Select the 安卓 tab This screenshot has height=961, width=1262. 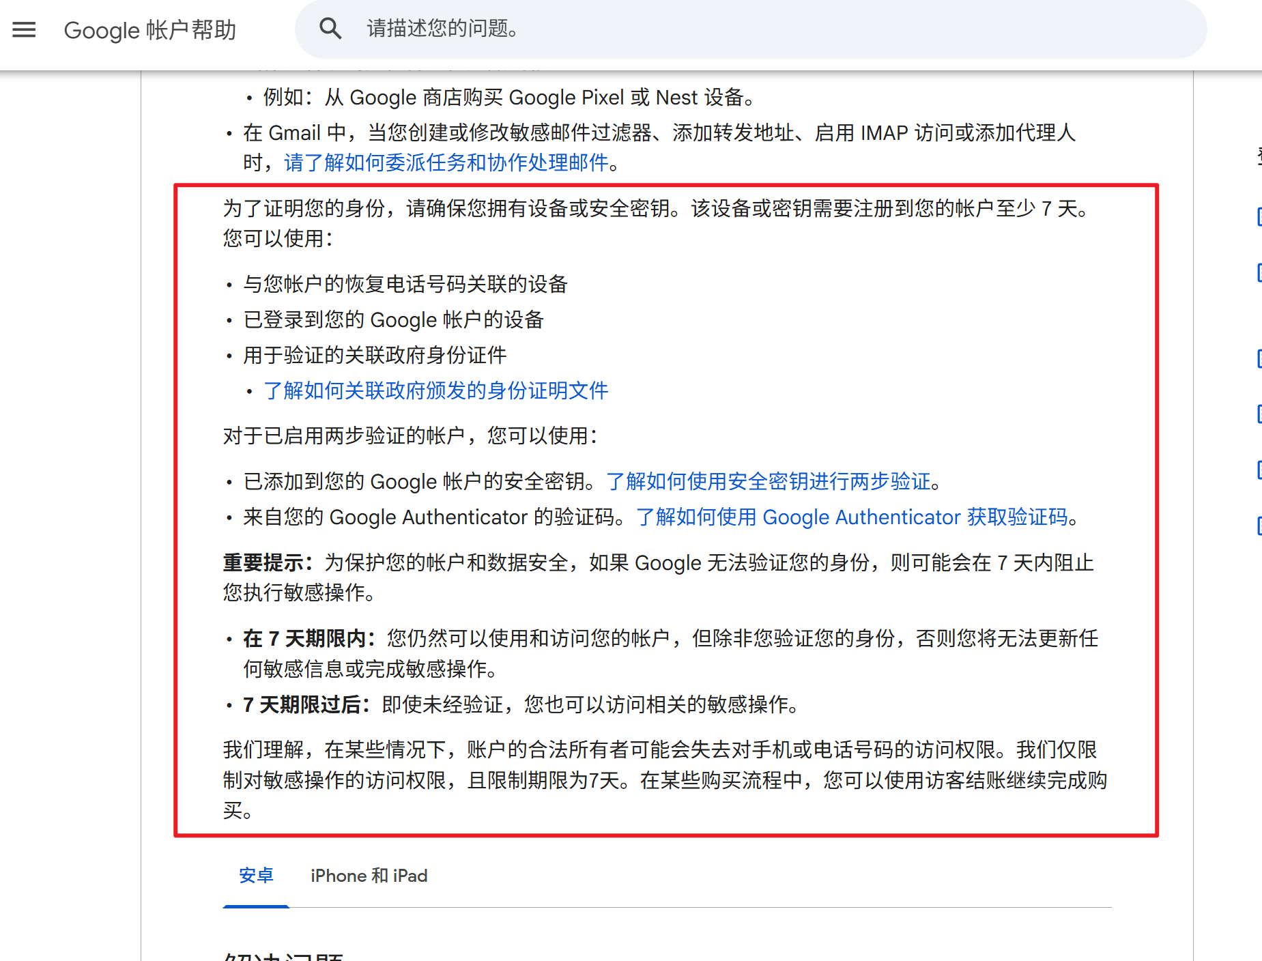coord(256,876)
